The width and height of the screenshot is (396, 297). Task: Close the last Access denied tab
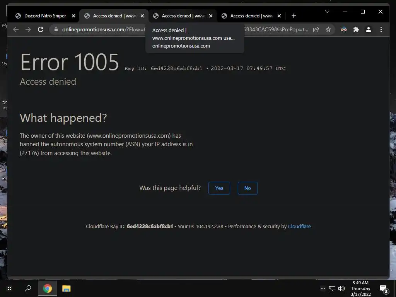coord(279,16)
